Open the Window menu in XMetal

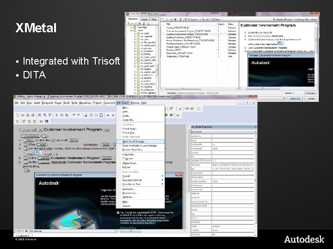[x=135, y=103]
